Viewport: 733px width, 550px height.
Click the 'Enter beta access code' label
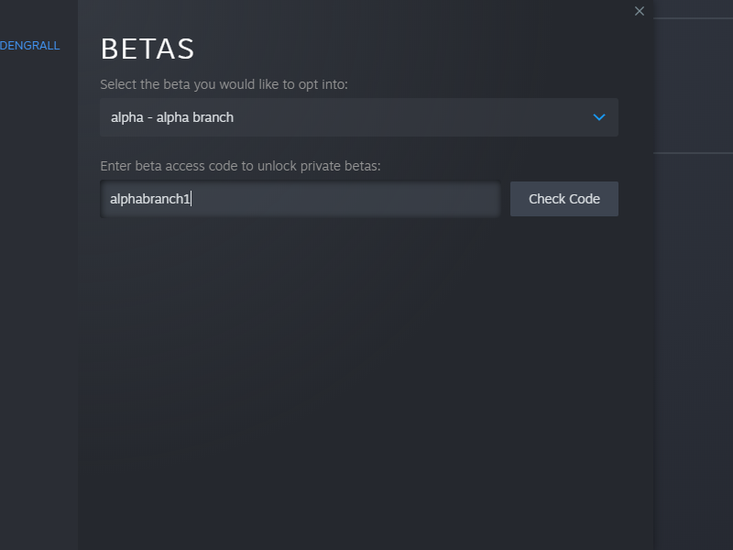[239, 166]
